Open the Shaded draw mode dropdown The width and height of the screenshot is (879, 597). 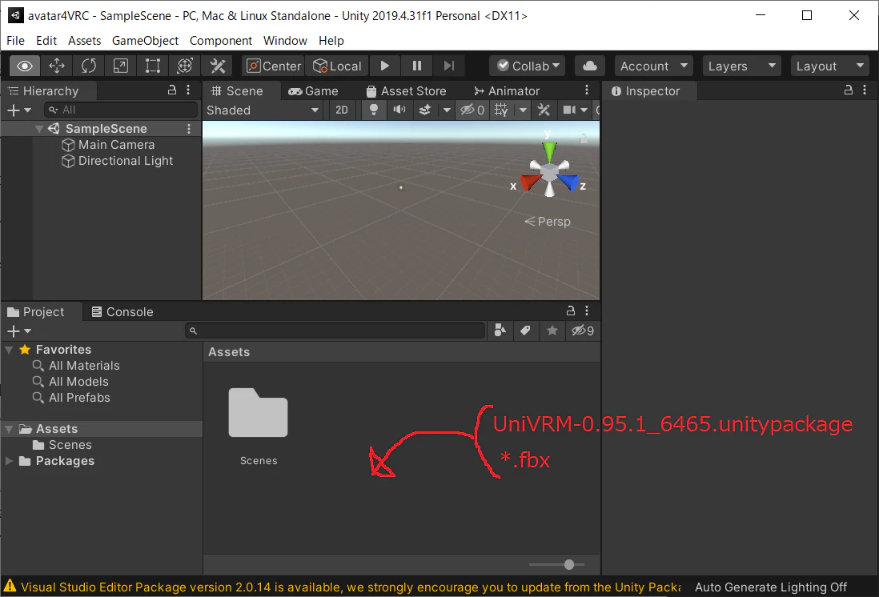pyautogui.click(x=263, y=110)
